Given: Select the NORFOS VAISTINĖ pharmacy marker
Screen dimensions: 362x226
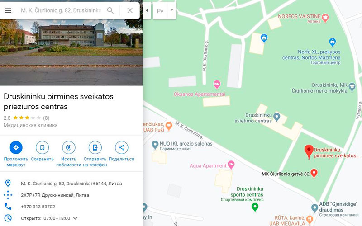Looking at the screenshot, I should 325,18.
